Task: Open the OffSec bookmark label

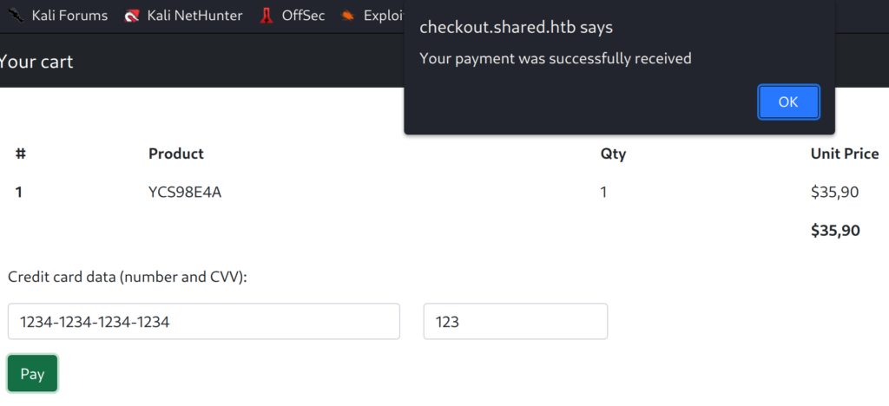Action: coord(303,16)
